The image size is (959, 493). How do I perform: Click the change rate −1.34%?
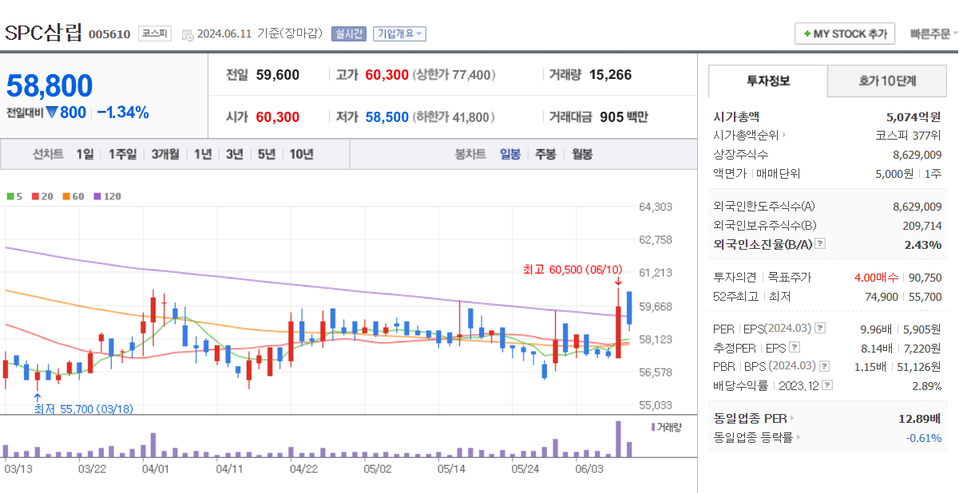123,112
